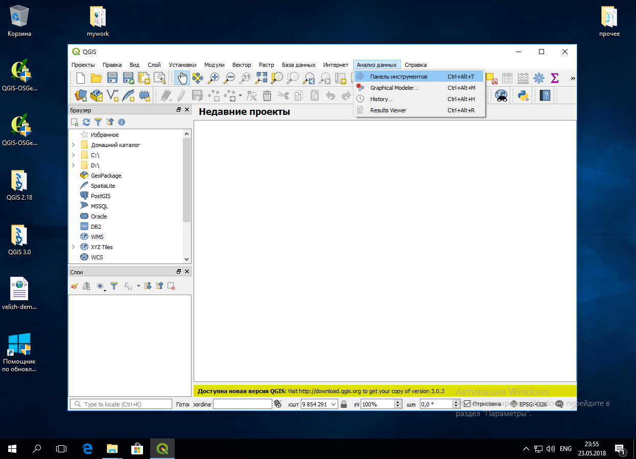This screenshot has width=636, height=459.
Task: Open processing toolbox gear icon in toolbar
Action: tap(539, 78)
